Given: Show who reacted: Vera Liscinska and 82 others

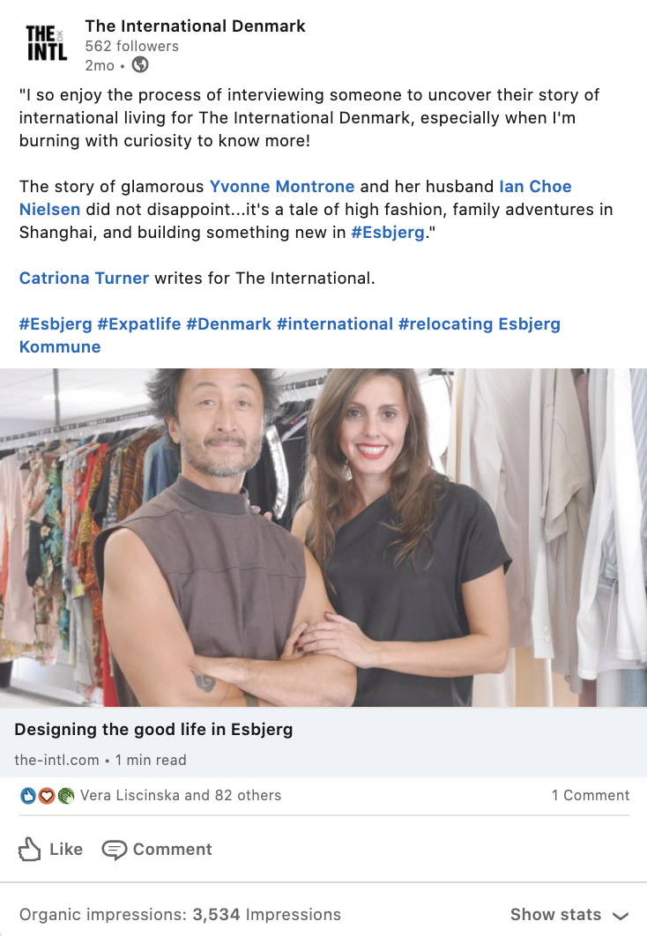Looking at the screenshot, I should pyautogui.click(x=180, y=795).
